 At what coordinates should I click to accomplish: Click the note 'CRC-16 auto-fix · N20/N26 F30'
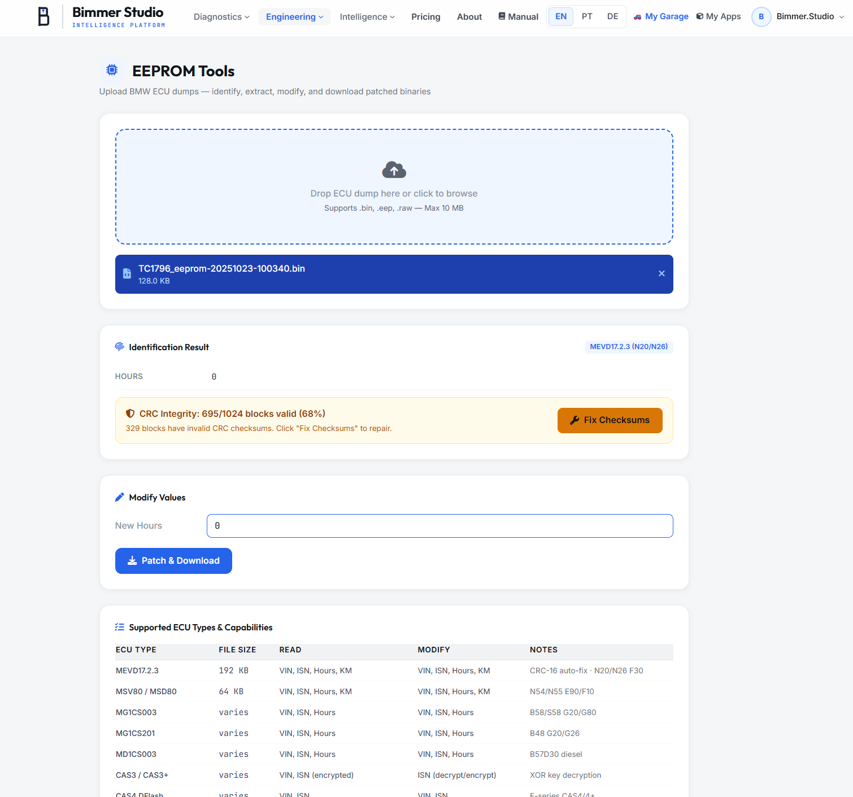point(586,670)
